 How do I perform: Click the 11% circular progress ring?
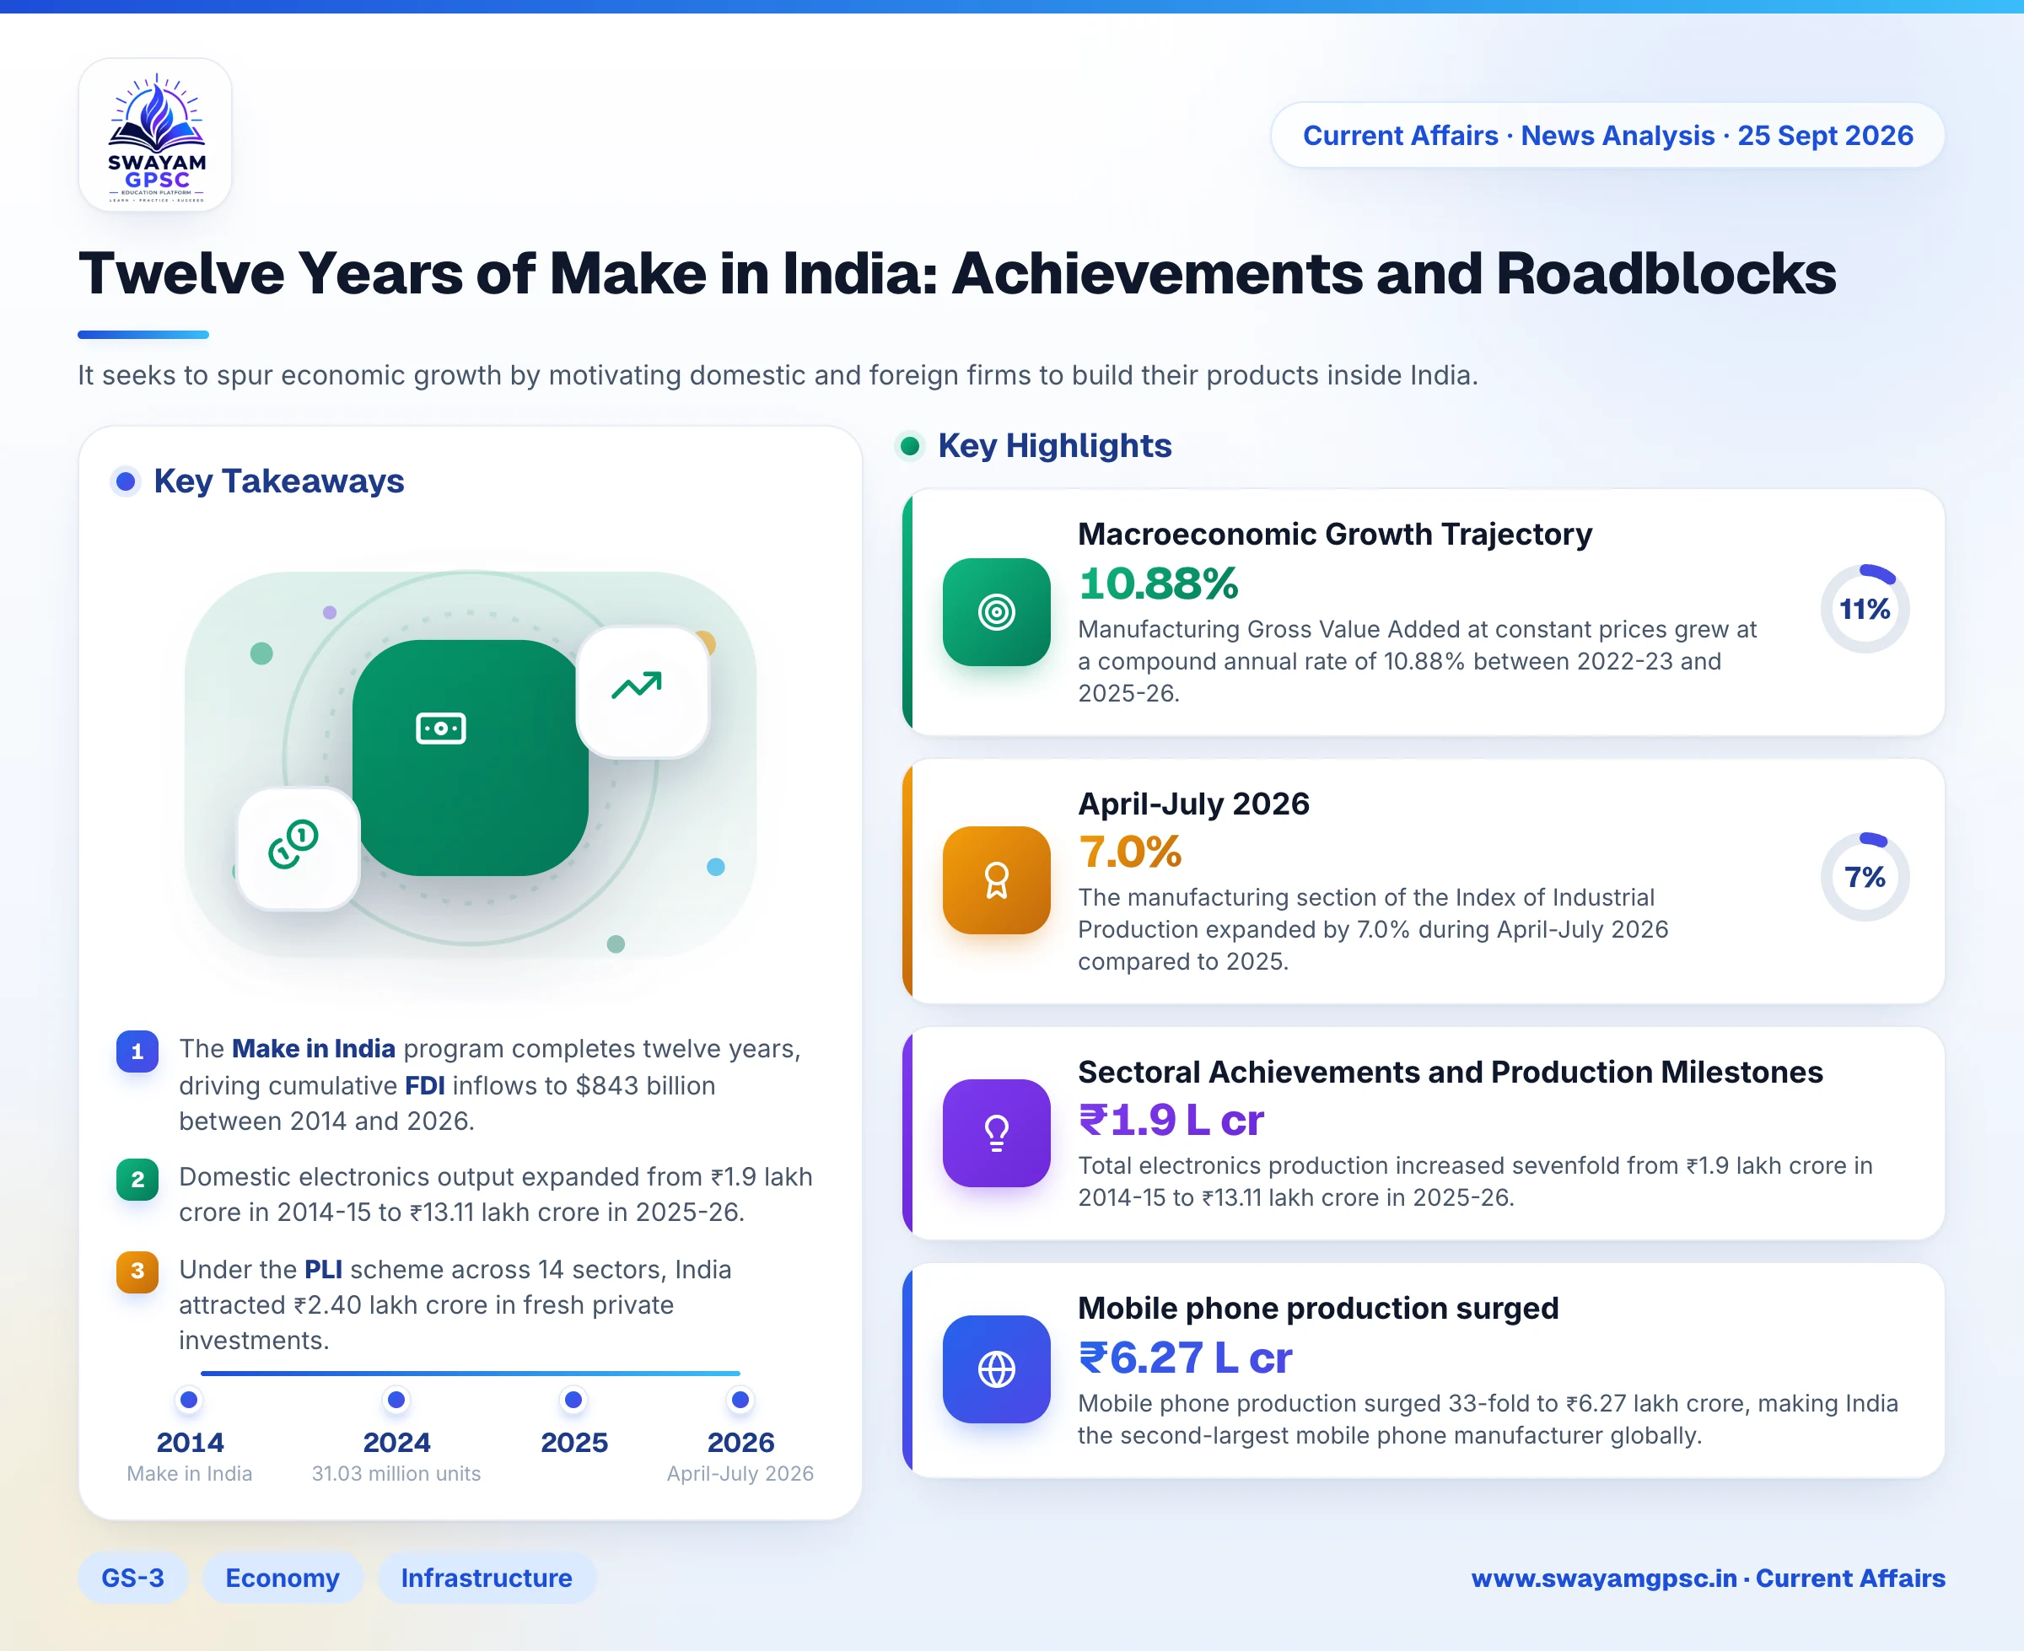(x=1865, y=609)
